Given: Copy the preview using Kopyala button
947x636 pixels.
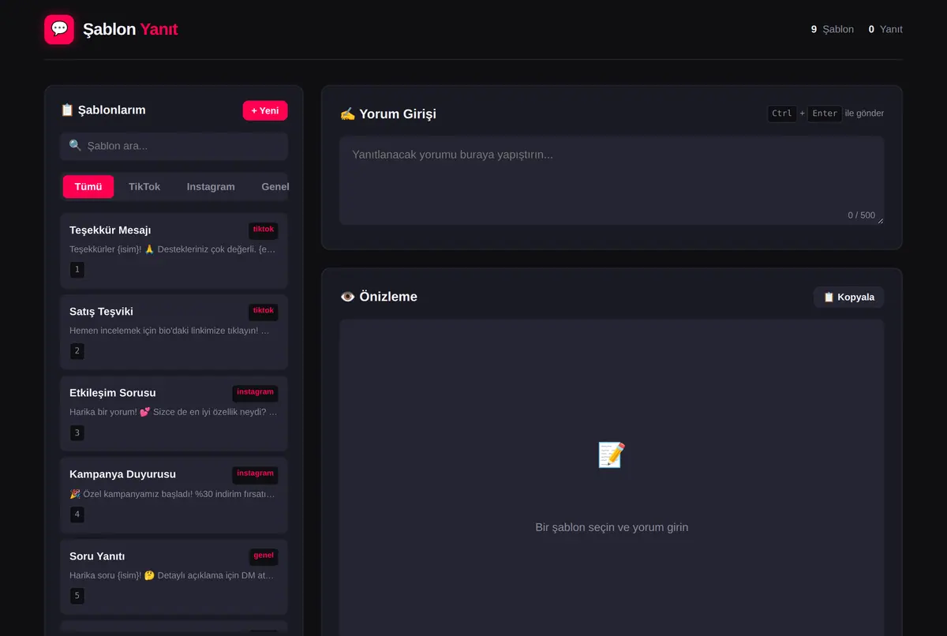Looking at the screenshot, I should [x=848, y=297].
